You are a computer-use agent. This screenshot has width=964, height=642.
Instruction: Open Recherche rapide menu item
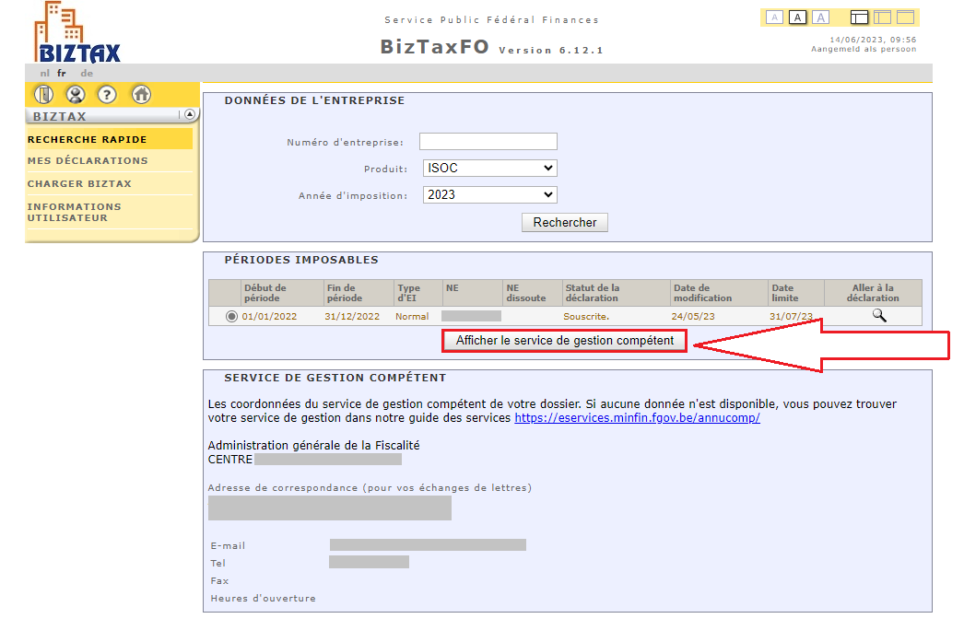coord(110,139)
